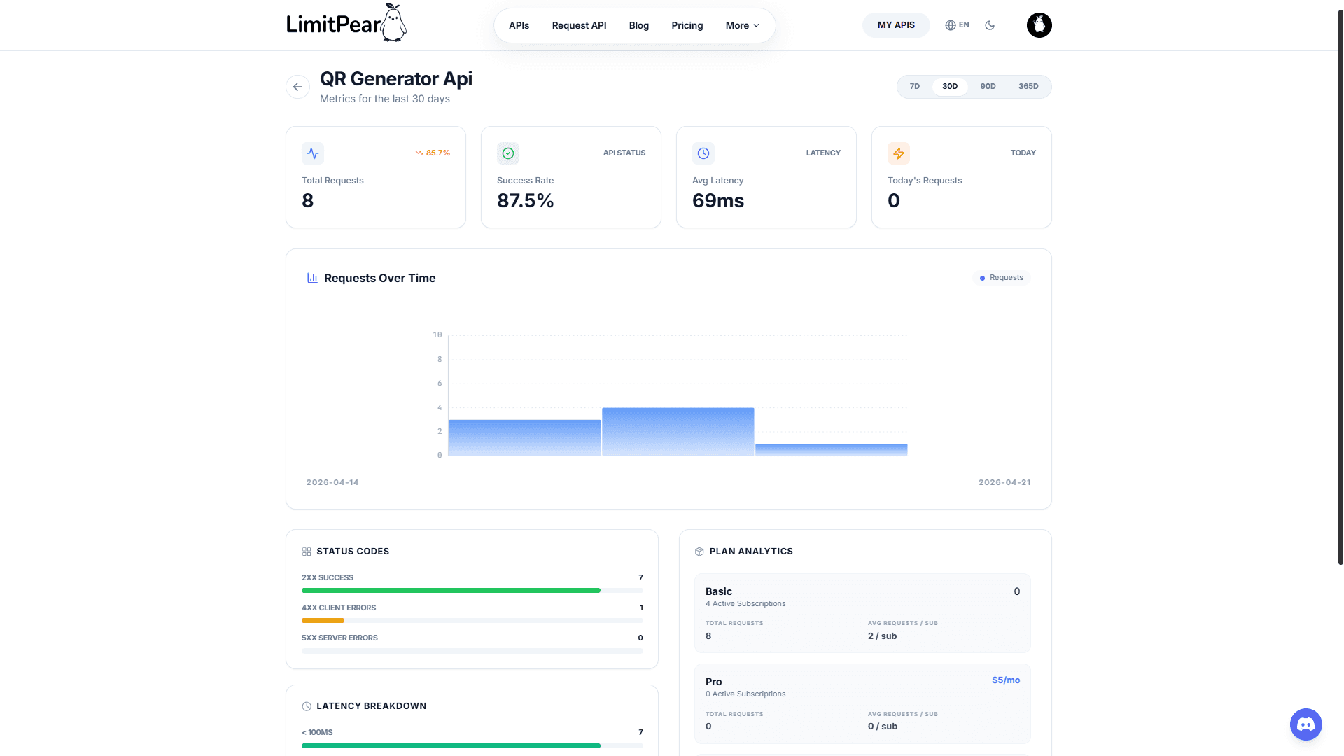This screenshot has height=756, width=1344.
Task: Open the APIs navigation item
Action: tap(519, 25)
